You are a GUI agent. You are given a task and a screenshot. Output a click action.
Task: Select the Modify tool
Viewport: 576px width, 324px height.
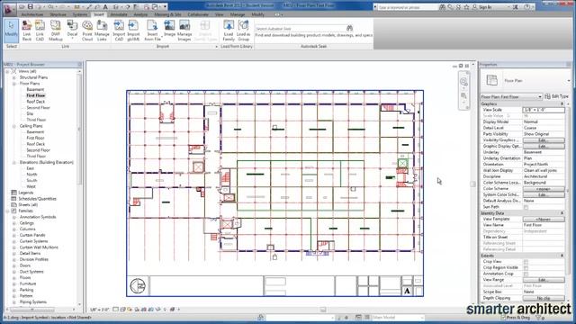tap(11, 30)
